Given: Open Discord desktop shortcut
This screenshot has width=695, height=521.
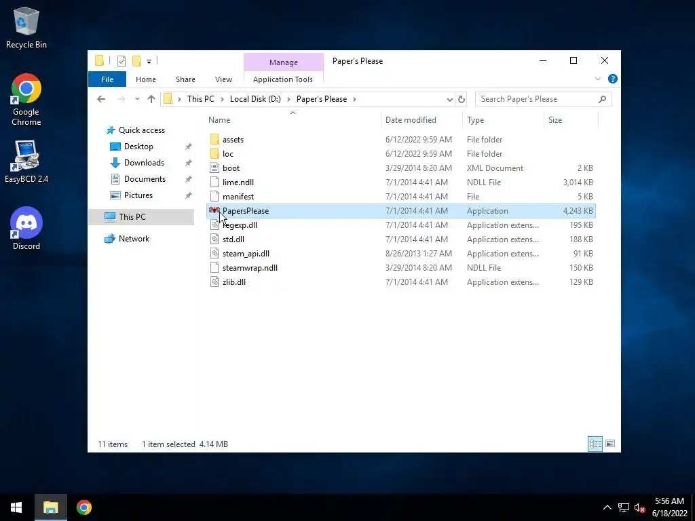Looking at the screenshot, I should point(26,229).
